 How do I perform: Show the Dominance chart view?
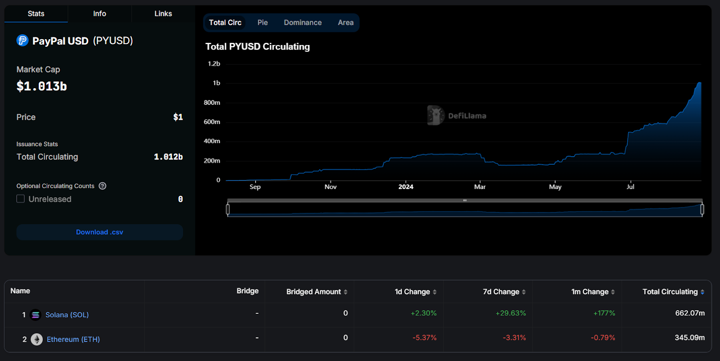coord(303,23)
